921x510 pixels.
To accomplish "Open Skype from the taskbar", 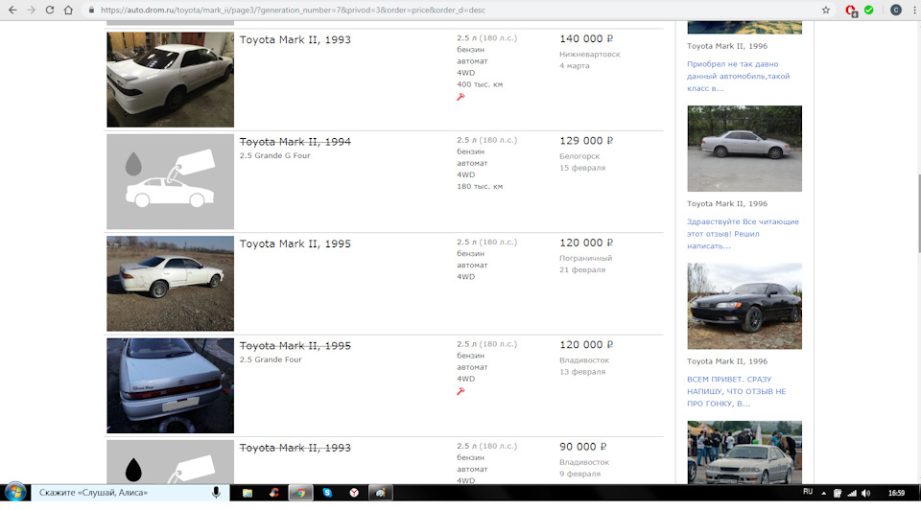I will [327, 493].
